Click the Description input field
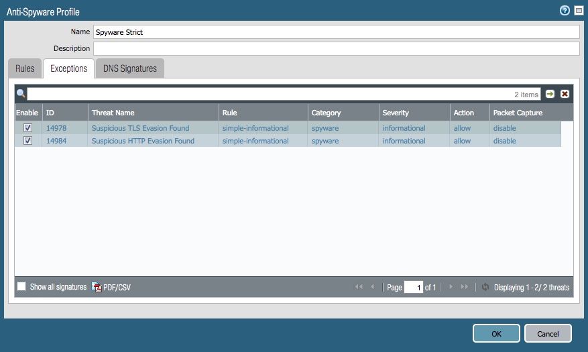This screenshot has height=352, width=588. tap(336, 48)
